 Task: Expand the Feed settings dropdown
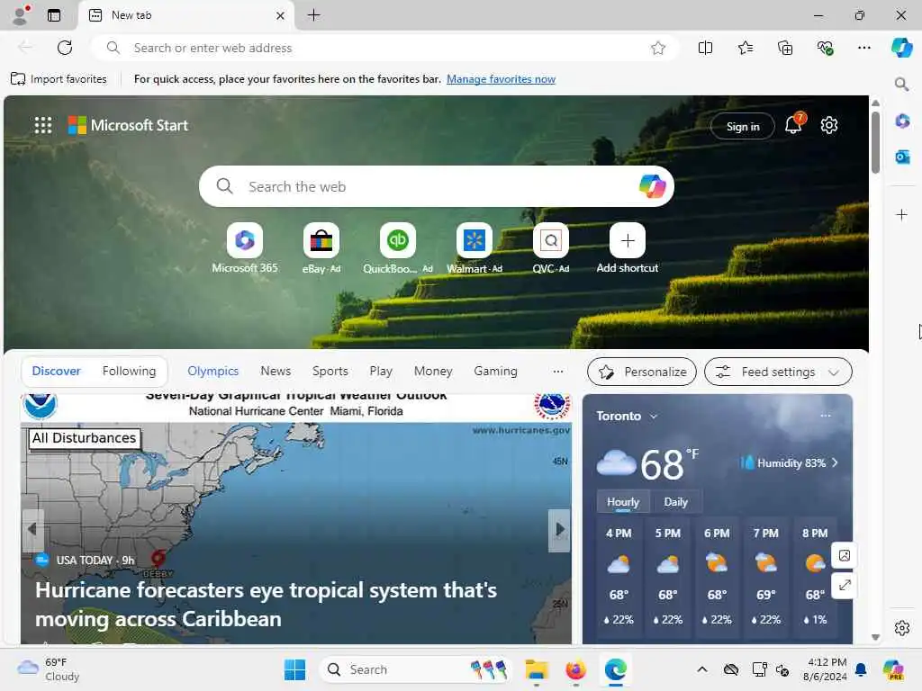coord(778,372)
